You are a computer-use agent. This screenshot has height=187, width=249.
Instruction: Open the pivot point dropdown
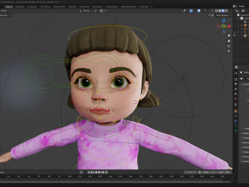(x=96, y=11)
